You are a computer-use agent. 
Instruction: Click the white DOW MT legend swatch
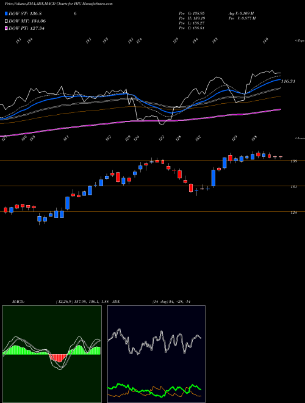click(6, 21)
